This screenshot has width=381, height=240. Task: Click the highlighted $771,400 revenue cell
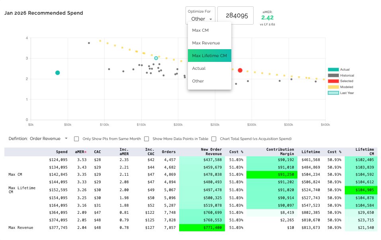tap(202, 228)
